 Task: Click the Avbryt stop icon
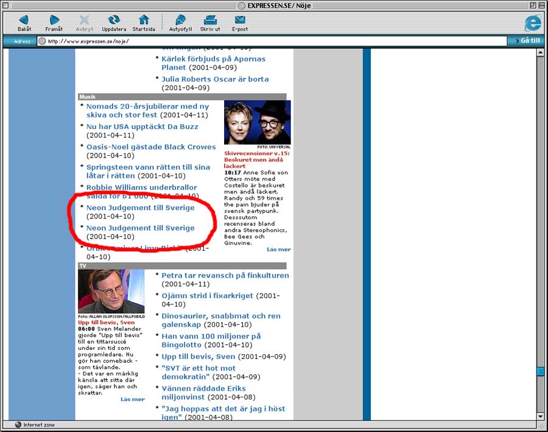point(84,20)
